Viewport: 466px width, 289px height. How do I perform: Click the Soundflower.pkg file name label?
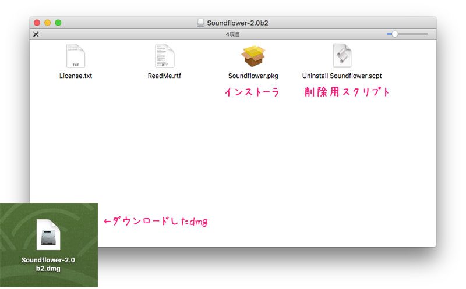pyautogui.click(x=253, y=76)
